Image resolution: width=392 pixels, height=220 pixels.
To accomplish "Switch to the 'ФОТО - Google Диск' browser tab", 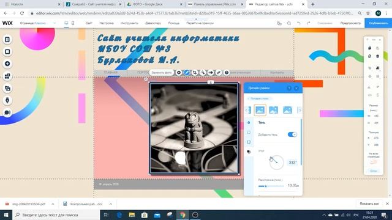I will click(x=154, y=4).
